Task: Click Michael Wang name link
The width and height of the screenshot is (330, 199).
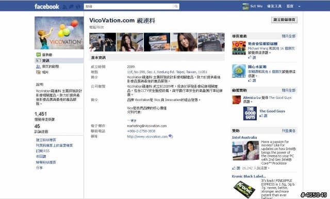Action: 258,48
